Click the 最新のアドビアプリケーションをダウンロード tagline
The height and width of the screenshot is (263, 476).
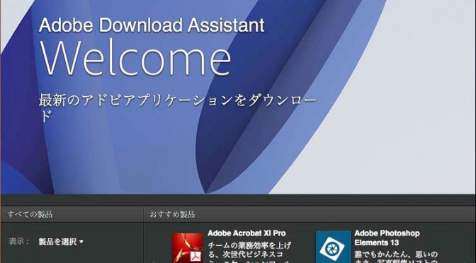178,108
